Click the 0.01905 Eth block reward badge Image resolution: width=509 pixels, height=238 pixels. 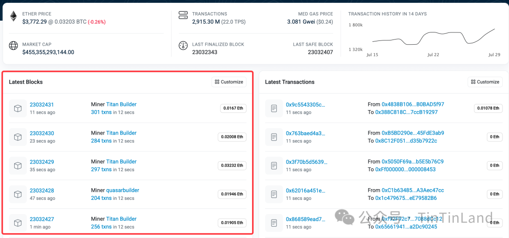coord(232,223)
